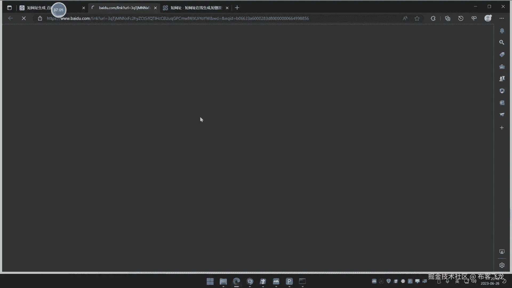
Task: Add a new app to the sidebar
Action: pyautogui.click(x=502, y=128)
